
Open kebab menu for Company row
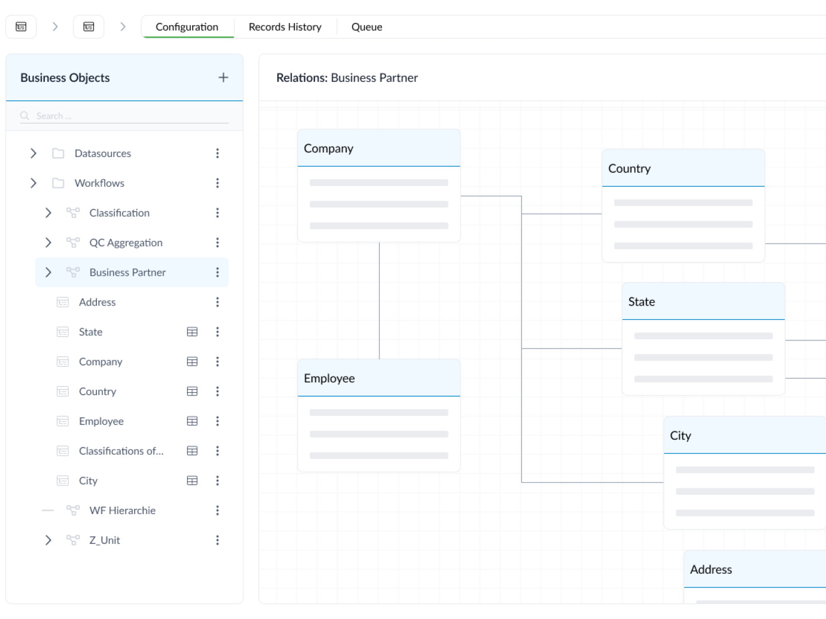(x=217, y=362)
